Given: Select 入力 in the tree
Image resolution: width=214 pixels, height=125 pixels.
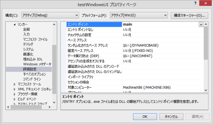Looking at the screenshot, I should [x=26, y=34].
